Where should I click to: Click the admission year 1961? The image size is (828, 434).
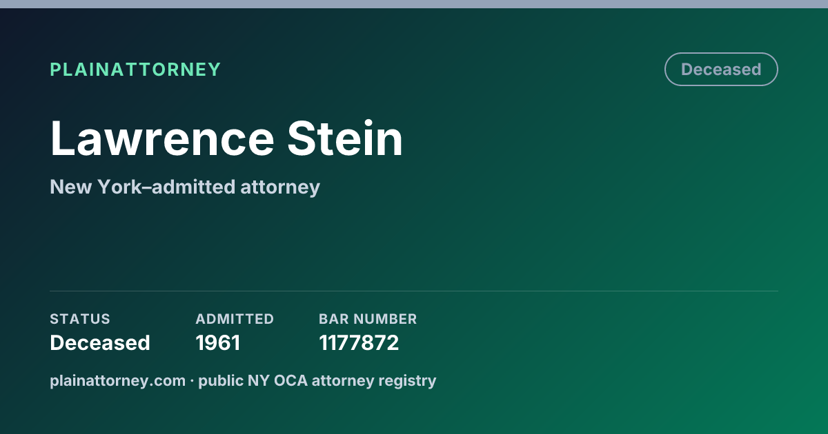point(218,343)
